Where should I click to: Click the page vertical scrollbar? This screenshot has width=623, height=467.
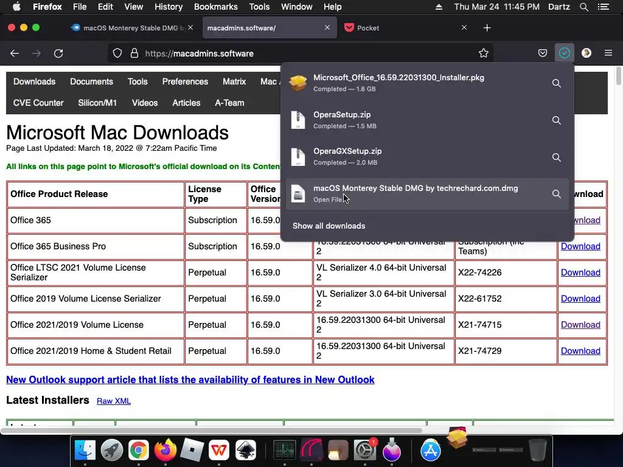point(618,76)
